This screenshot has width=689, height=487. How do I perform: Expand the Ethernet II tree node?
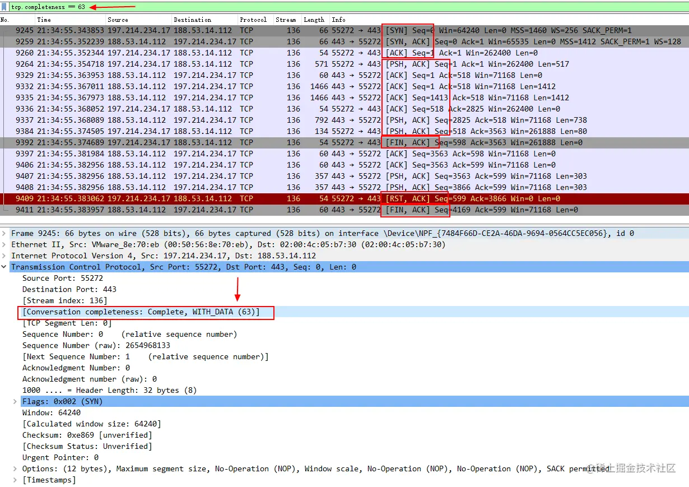tap(4, 244)
